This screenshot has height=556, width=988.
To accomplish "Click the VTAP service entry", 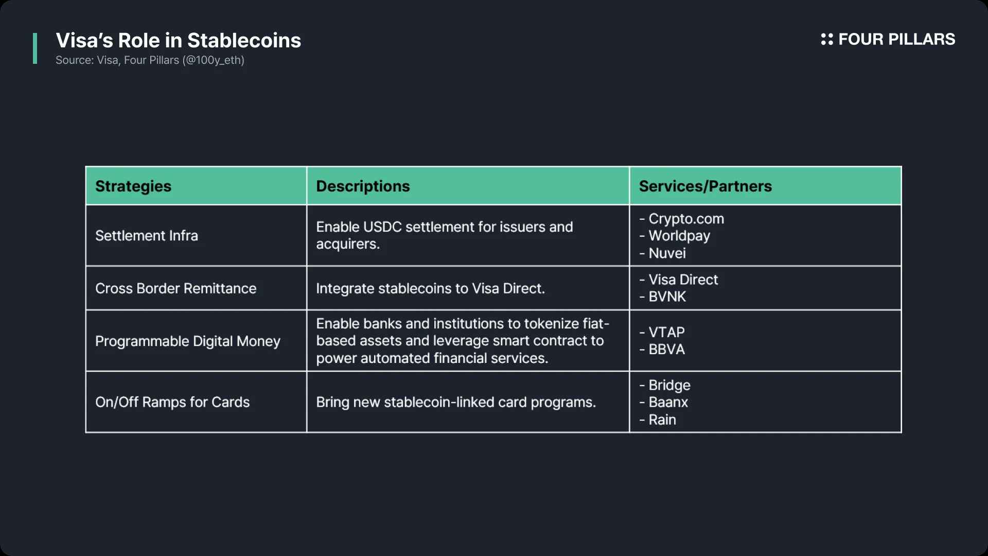I will (x=662, y=332).
